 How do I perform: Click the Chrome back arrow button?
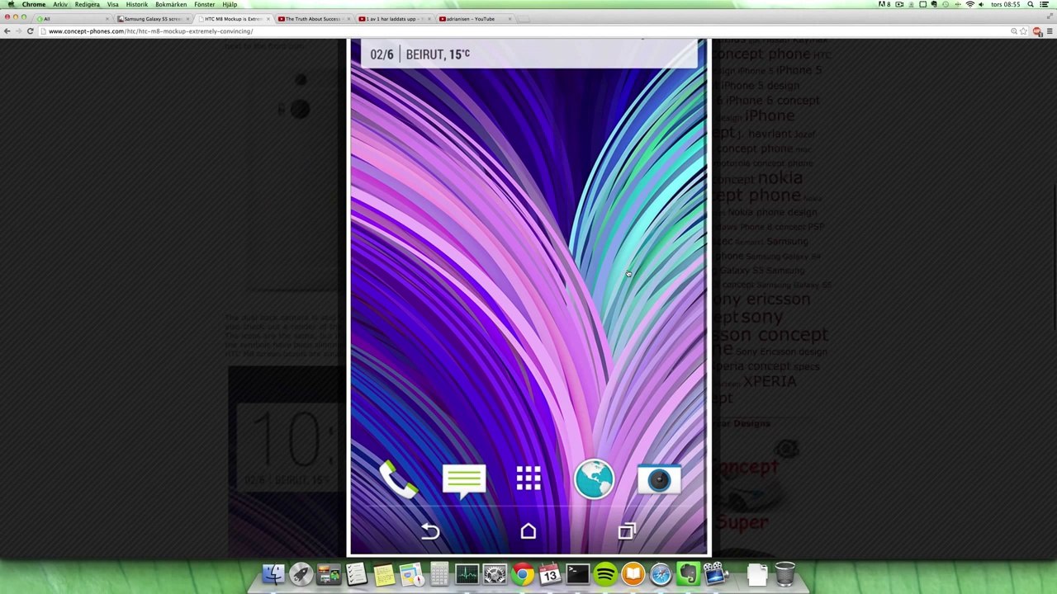click(7, 31)
